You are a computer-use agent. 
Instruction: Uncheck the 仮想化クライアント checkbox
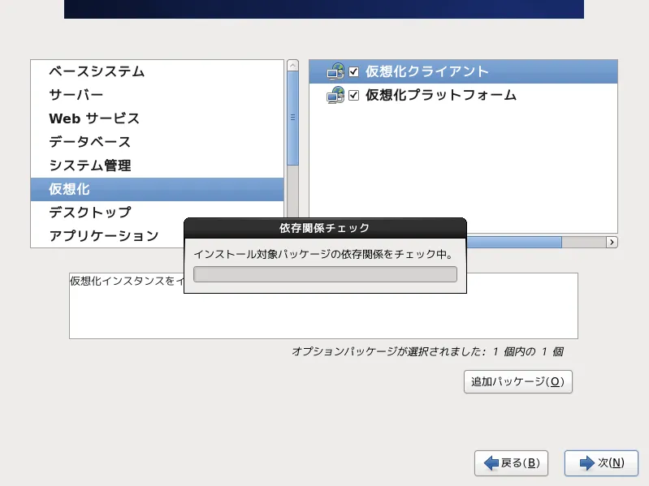click(x=353, y=71)
